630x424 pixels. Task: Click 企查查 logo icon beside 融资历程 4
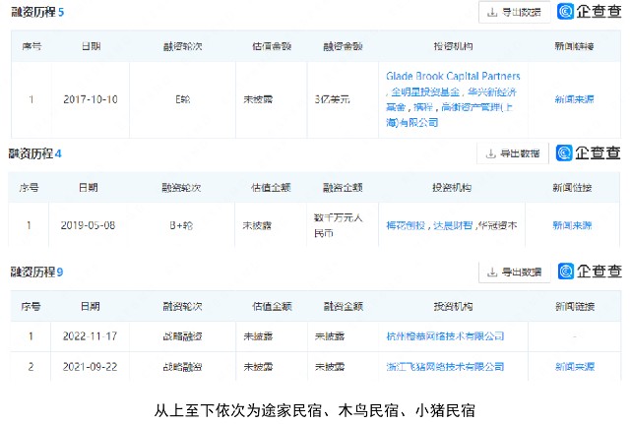[x=564, y=153]
